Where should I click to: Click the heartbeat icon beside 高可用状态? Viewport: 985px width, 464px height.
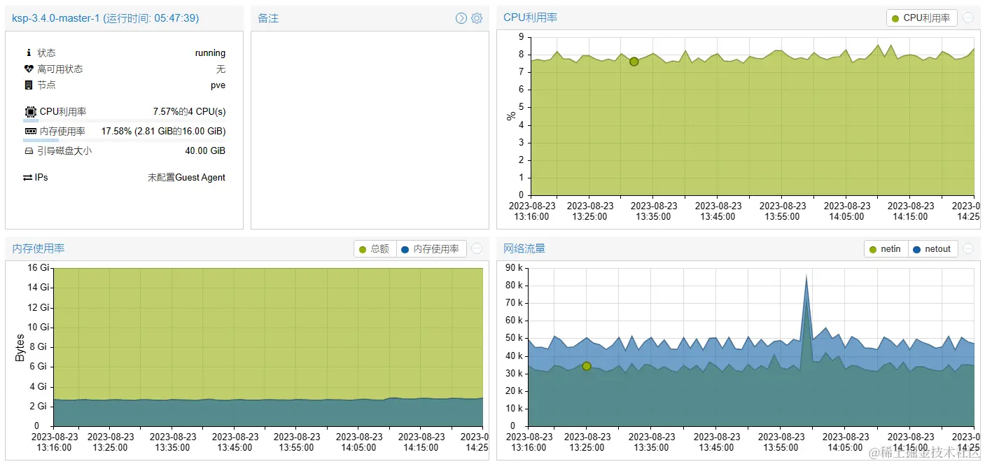29,69
